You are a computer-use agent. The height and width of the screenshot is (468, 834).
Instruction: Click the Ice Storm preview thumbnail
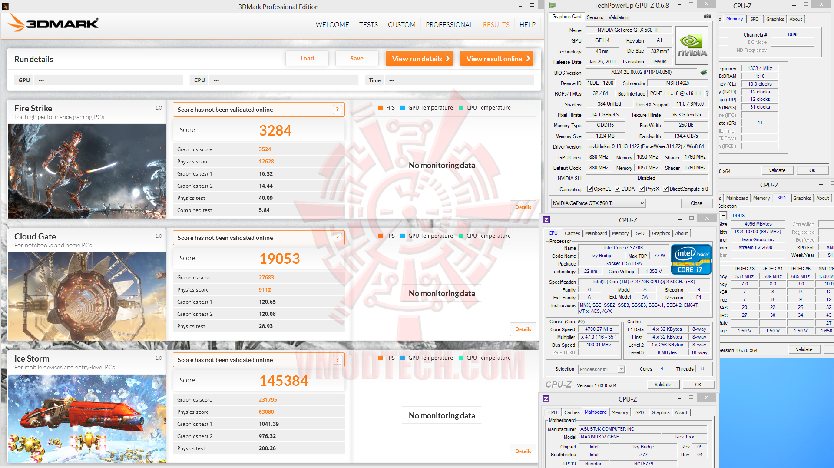pyautogui.click(x=87, y=418)
